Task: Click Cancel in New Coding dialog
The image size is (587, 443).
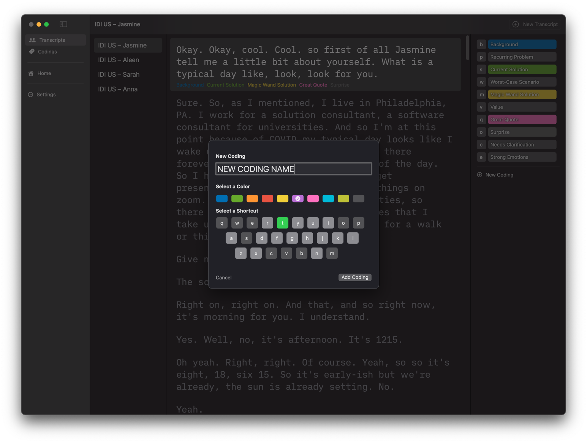Action: [223, 277]
